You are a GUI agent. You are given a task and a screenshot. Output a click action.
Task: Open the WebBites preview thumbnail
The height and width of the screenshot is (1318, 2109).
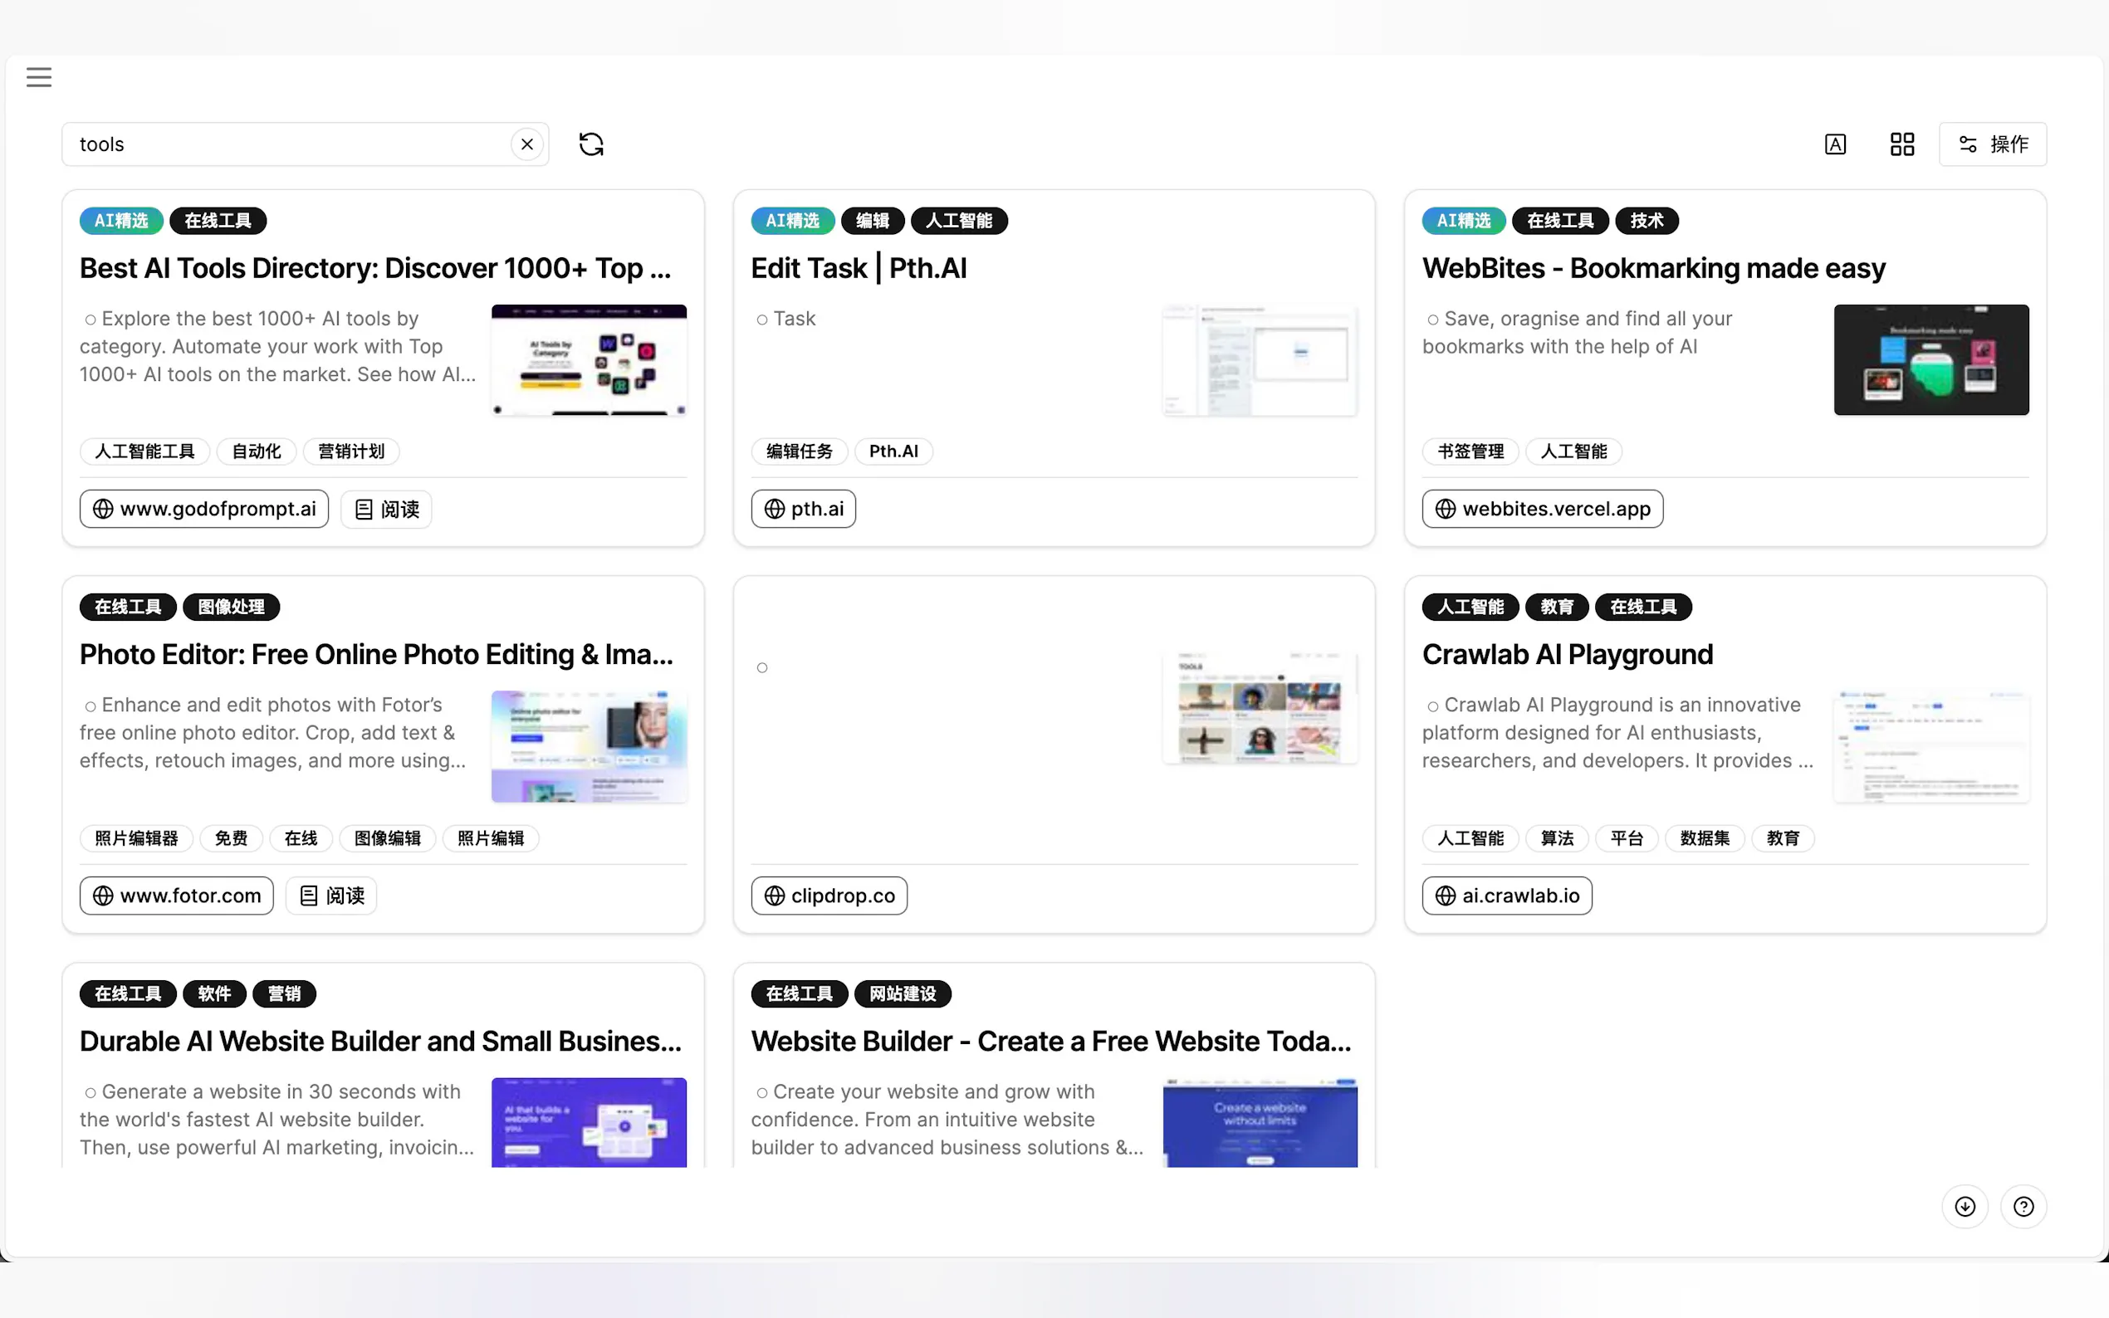(1930, 359)
